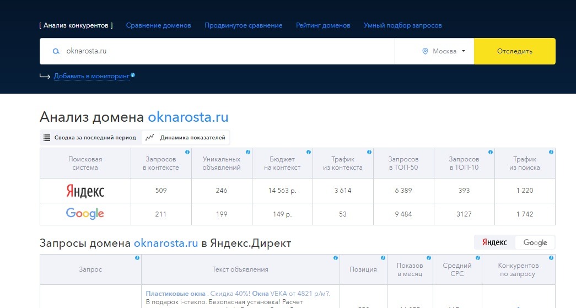Click Яндекс Запросов в ТОП-10 value 393
This screenshot has height=308, width=576.
tap(464, 190)
